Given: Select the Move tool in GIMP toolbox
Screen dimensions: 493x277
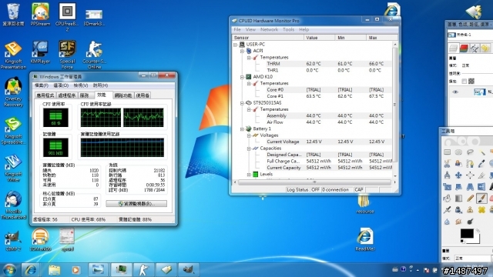Looking at the screenshot, I should point(458,175).
